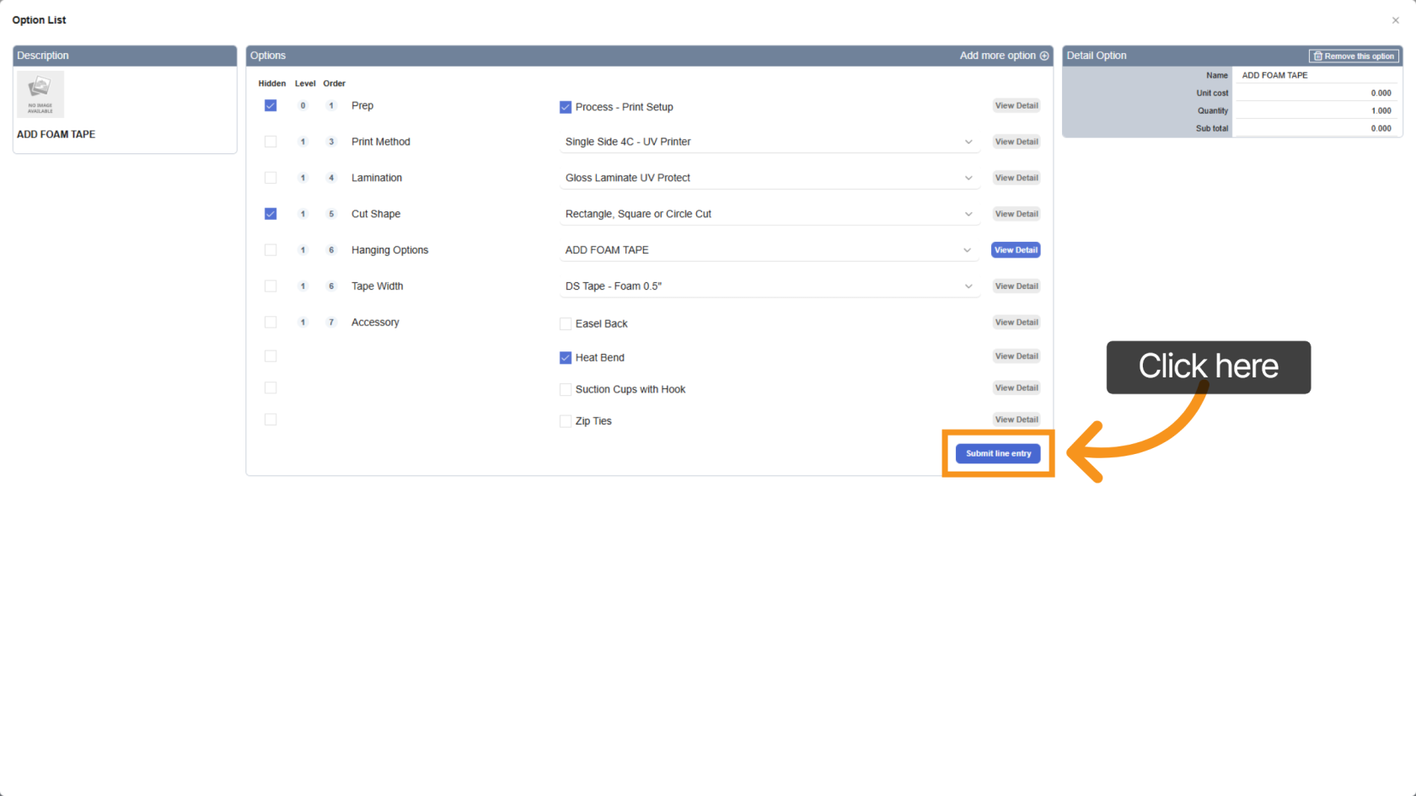Toggle Hidden checkbox for Cut Shape row
This screenshot has height=796, width=1416.
271,214
